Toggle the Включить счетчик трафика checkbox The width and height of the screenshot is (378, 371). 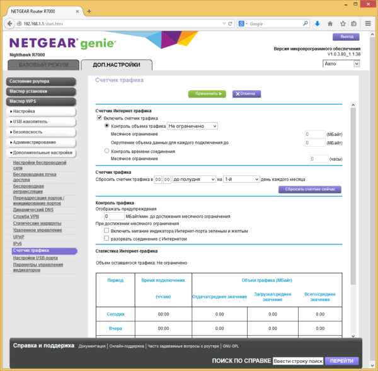click(x=99, y=118)
